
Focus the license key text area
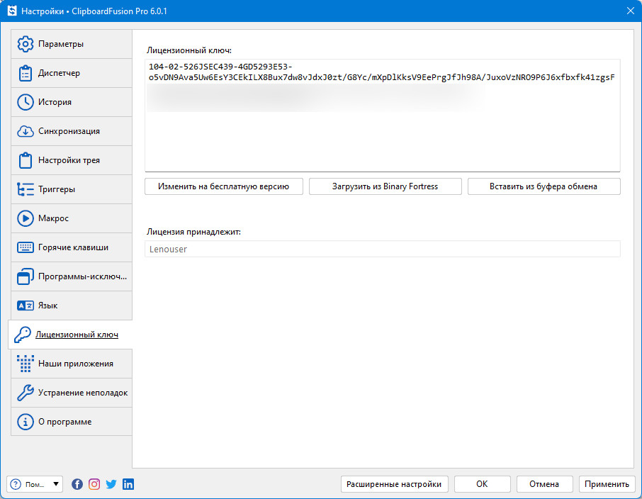click(x=383, y=116)
